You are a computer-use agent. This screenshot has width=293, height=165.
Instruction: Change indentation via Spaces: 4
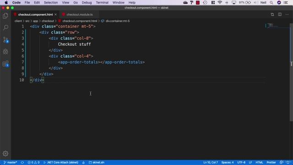pos(228,162)
